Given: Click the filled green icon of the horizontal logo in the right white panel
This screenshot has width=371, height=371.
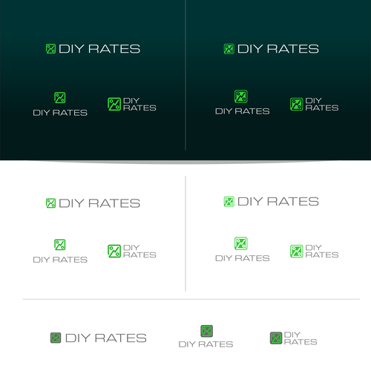Looking at the screenshot, I should click(229, 201).
